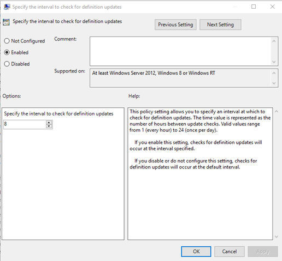Click Help pane scroll up arrow

277,111
